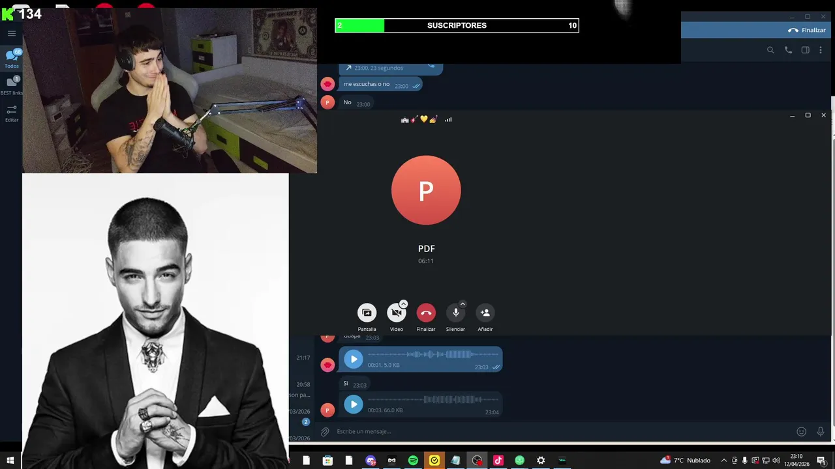
Task: Click the PDF contact avatar in call
Action: point(426,190)
